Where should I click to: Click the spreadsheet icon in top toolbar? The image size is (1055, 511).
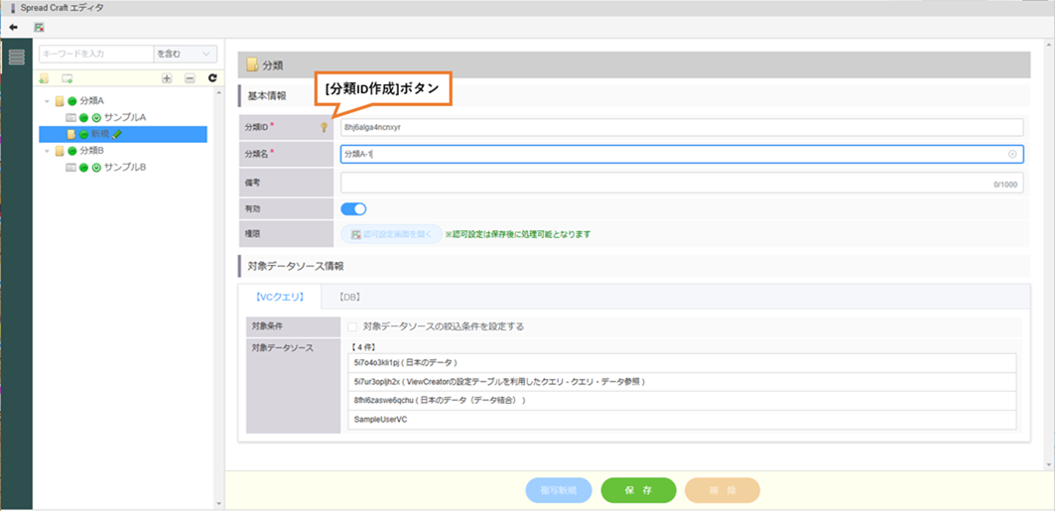[x=39, y=27]
